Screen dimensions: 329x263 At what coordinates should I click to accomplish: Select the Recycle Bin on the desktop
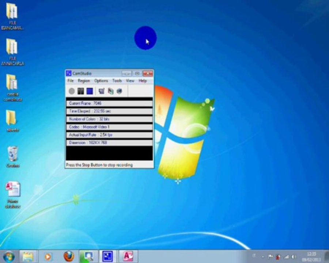tap(13, 157)
